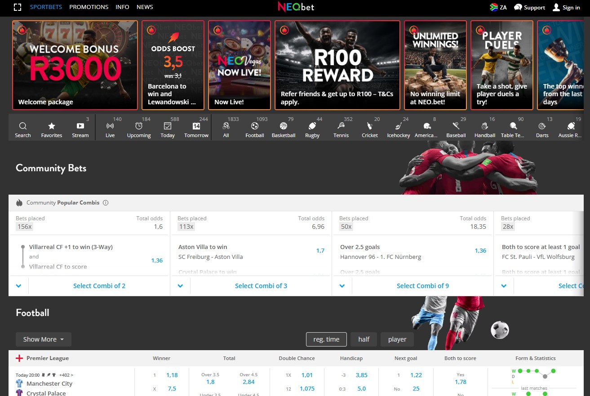
Task: Open the Unlimited Winnings promo card
Action: point(435,65)
